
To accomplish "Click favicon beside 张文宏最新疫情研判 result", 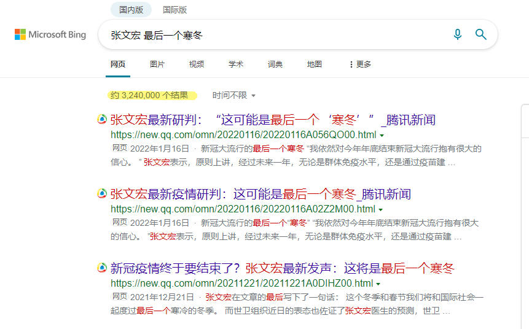I will [x=102, y=193].
